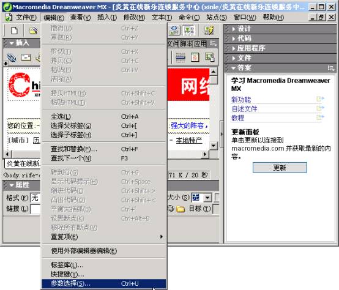Click the horizontal scrollbar right arrow
339x290 pixels.
point(205,154)
